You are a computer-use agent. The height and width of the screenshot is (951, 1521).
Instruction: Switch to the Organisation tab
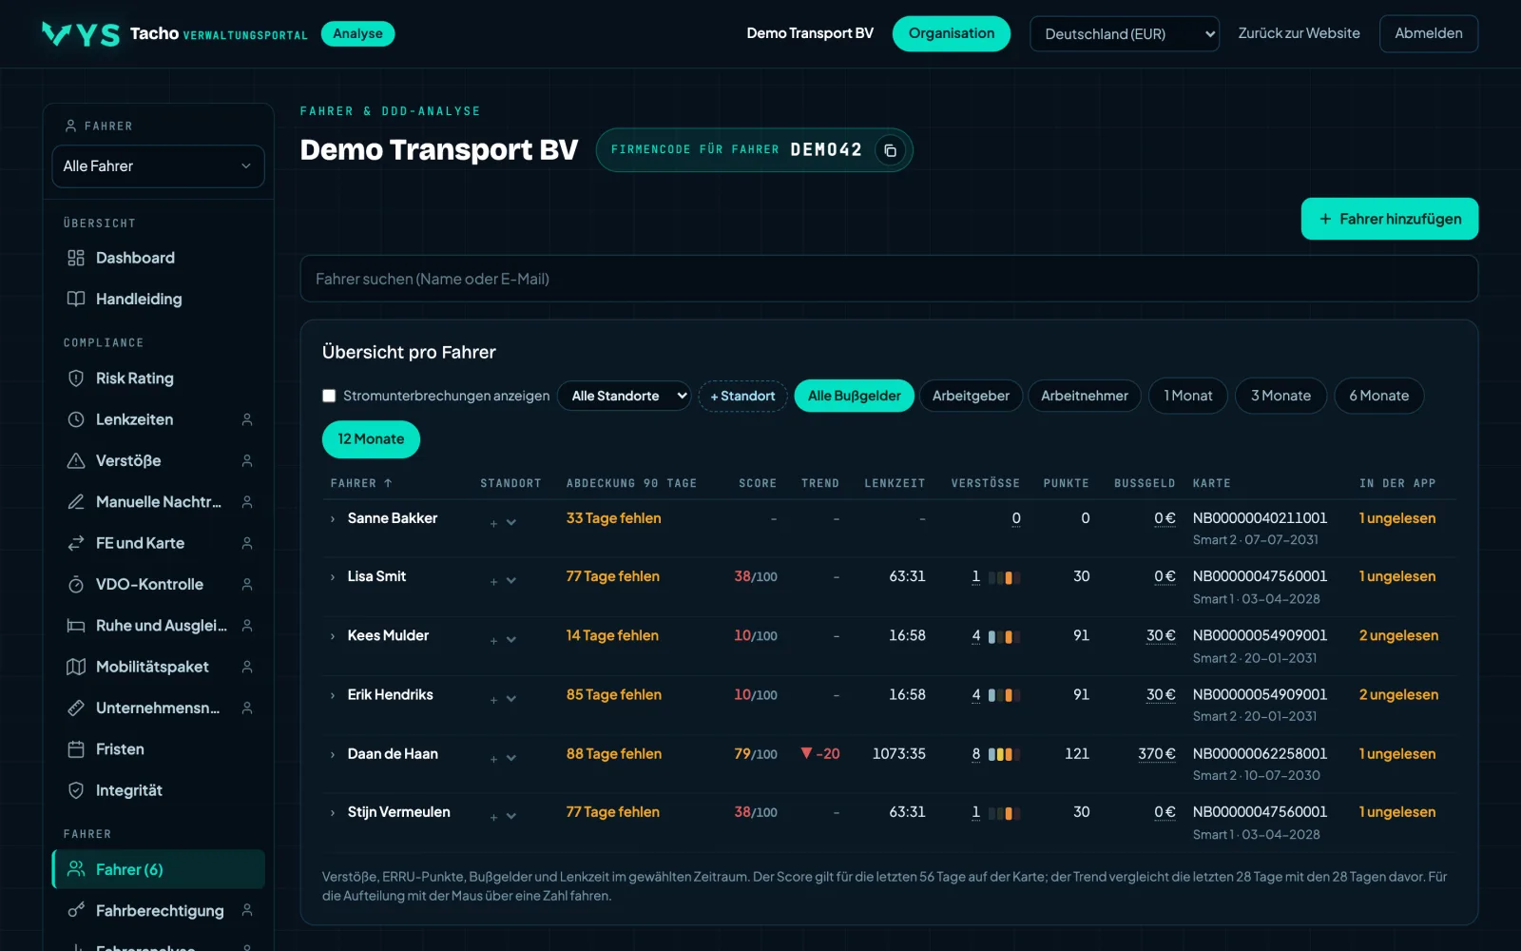[952, 33]
